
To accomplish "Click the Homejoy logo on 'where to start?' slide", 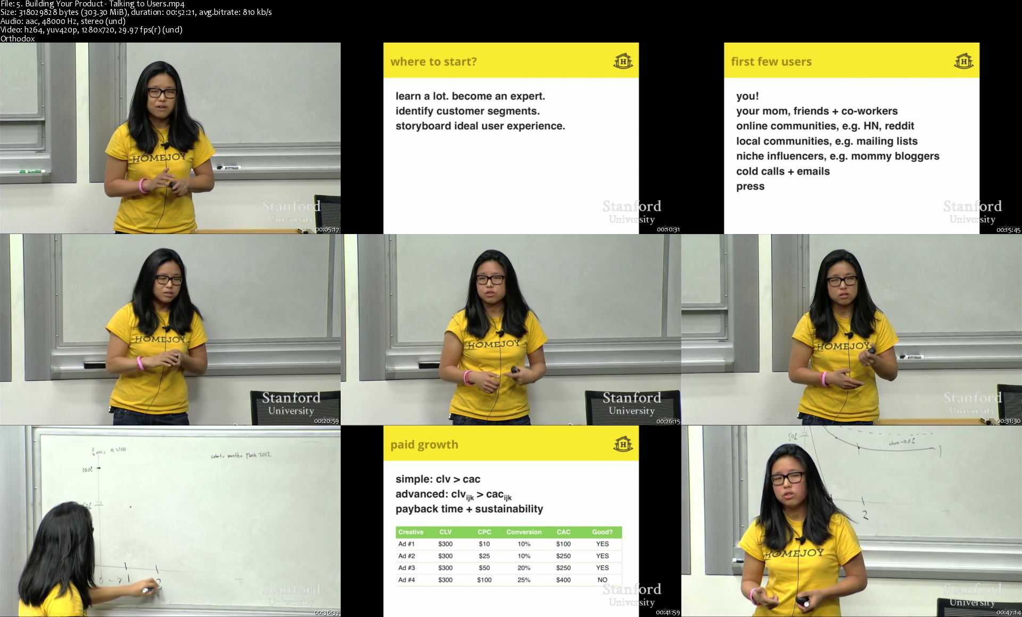I will pyautogui.click(x=623, y=61).
